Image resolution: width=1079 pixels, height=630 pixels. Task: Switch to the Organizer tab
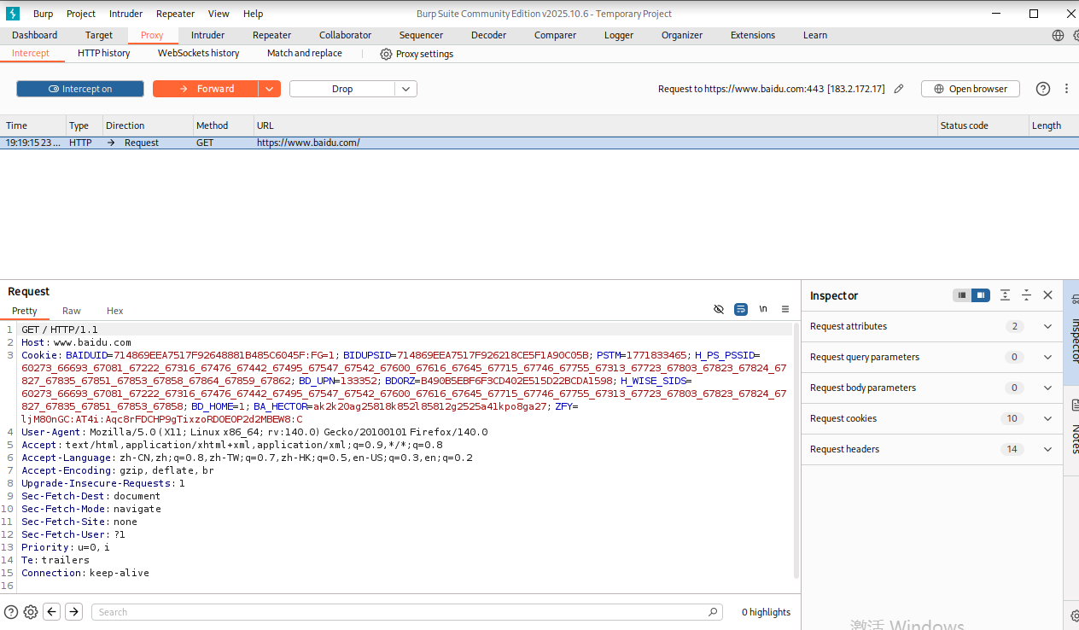point(682,35)
